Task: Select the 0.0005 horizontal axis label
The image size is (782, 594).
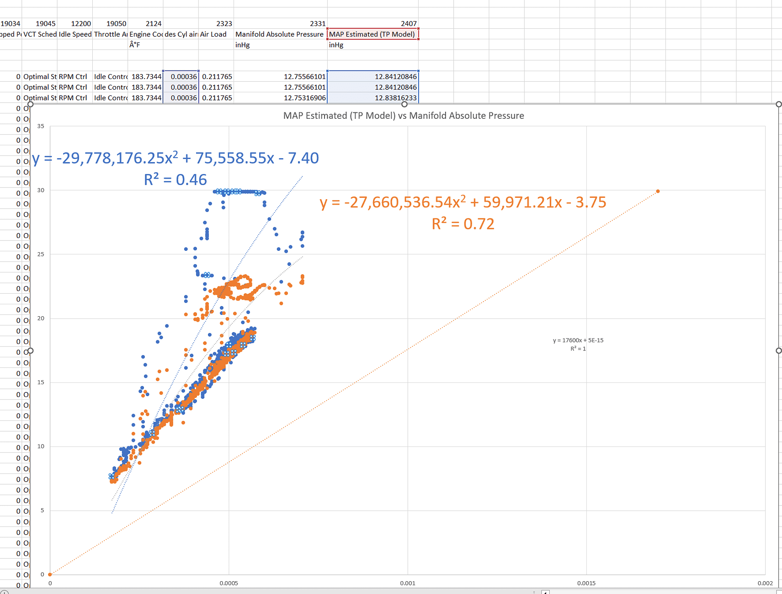Action: tap(229, 583)
